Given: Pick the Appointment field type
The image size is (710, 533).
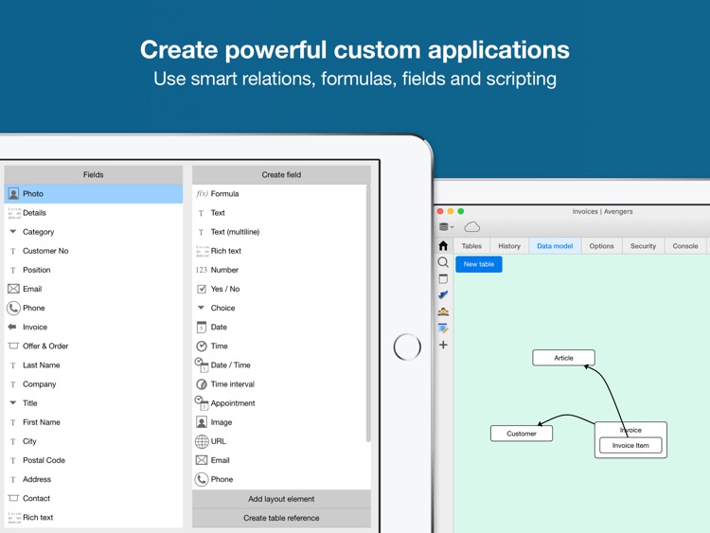Looking at the screenshot, I should (x=279, y=403).
